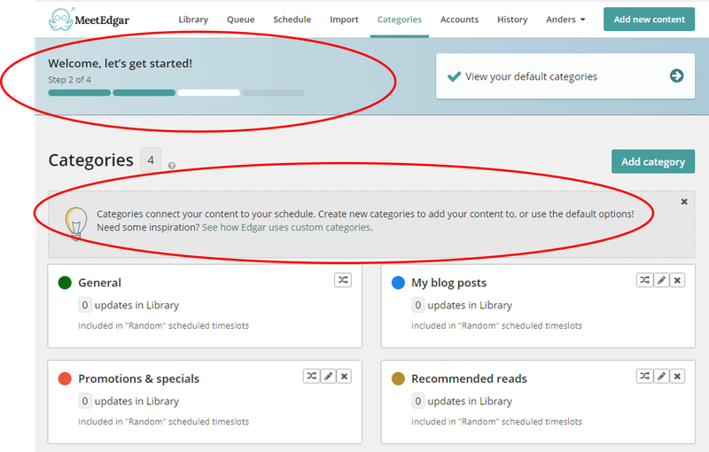Edit the Recommended reads category
The width and height of the screenshot is (709, 452).
(x=661, y=376)
